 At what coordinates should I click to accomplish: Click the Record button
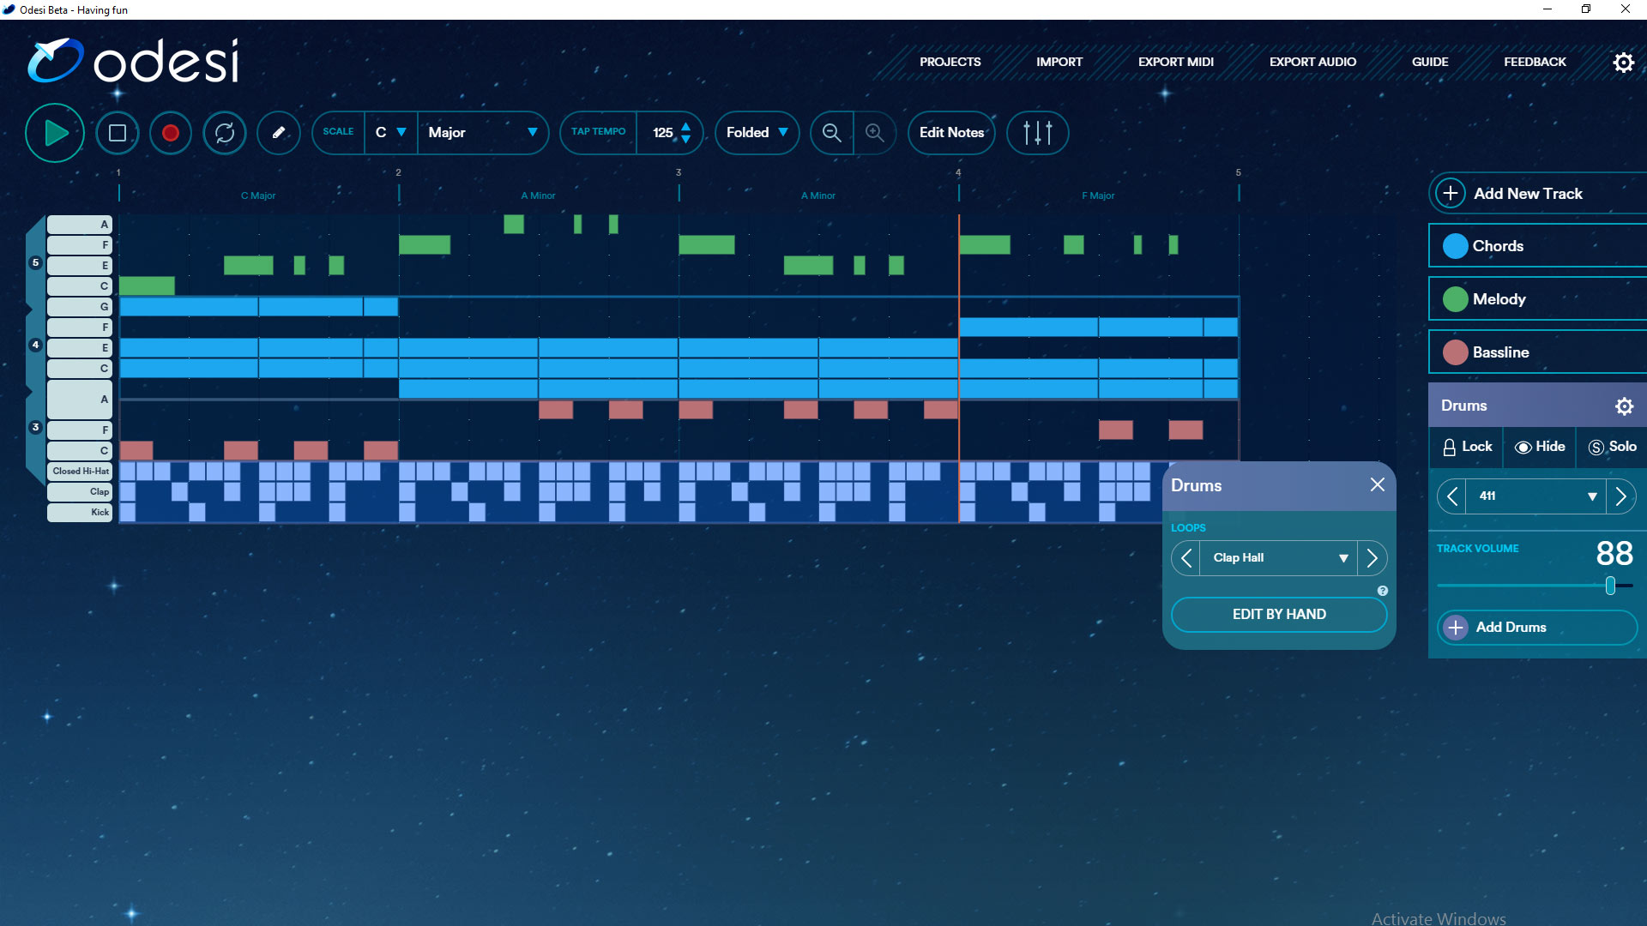pos(170,133)
